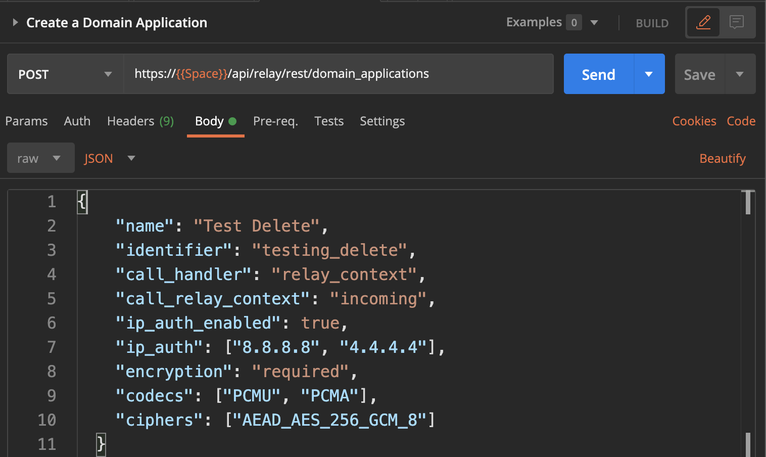Click the Send button

click(598, 74)
